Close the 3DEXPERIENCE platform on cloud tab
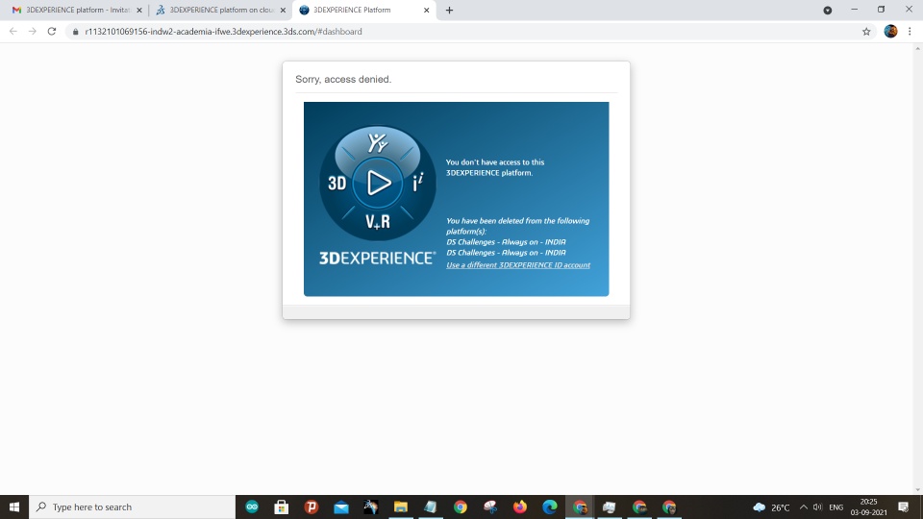The image size is (923, 519). pyautogui.click(x=283, y=10)
